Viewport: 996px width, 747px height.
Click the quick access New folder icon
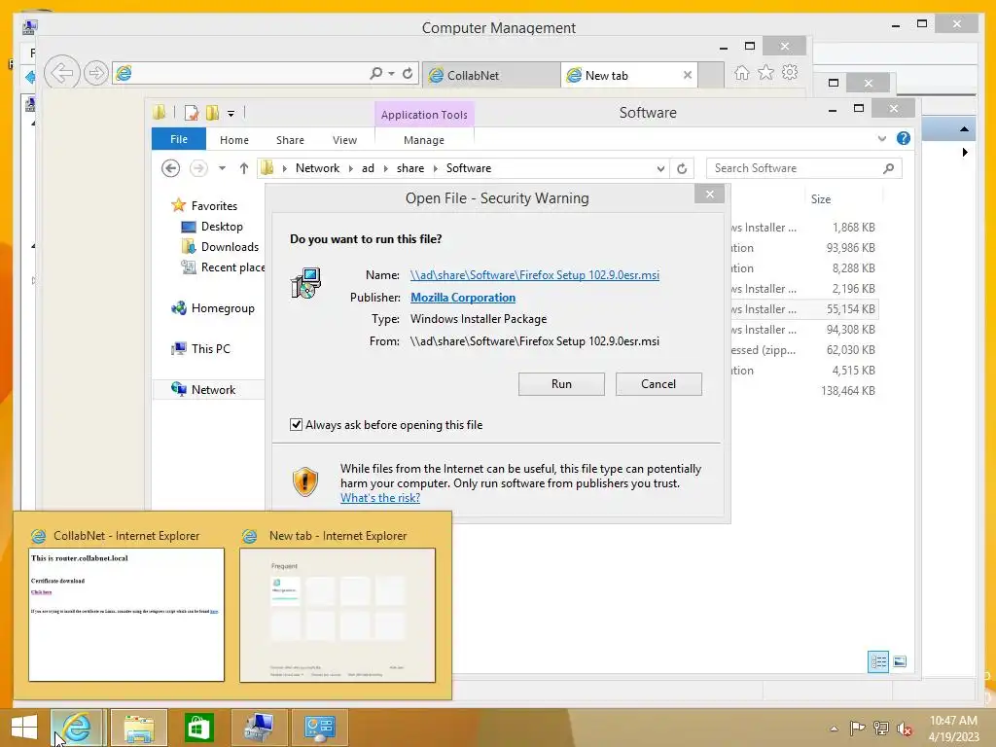coord(212,113)
